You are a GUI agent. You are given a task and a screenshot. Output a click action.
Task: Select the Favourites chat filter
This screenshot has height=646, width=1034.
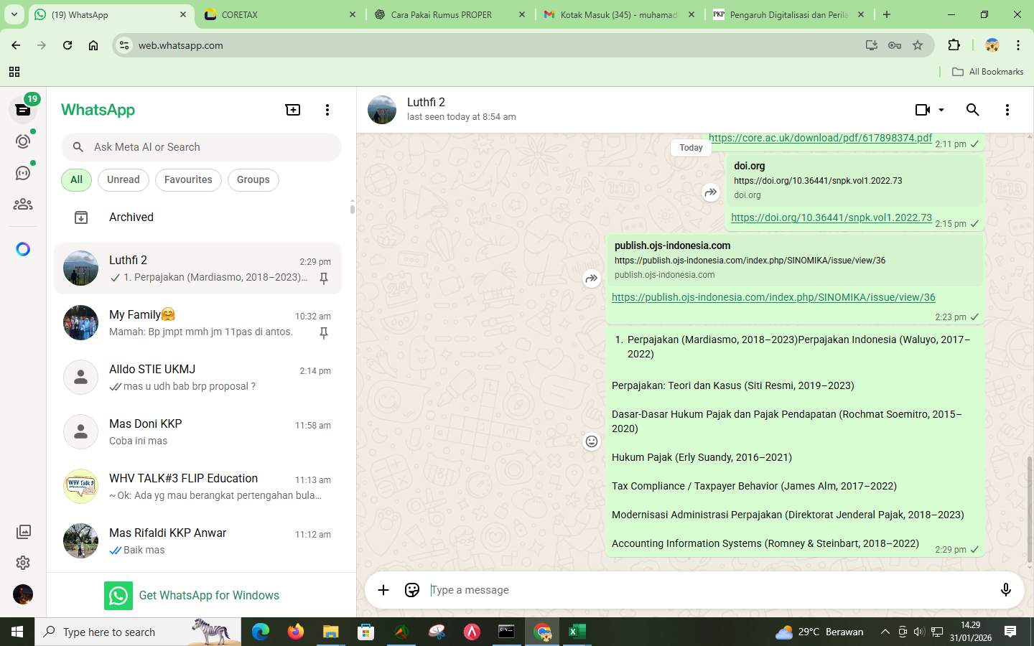coord(188,179)
